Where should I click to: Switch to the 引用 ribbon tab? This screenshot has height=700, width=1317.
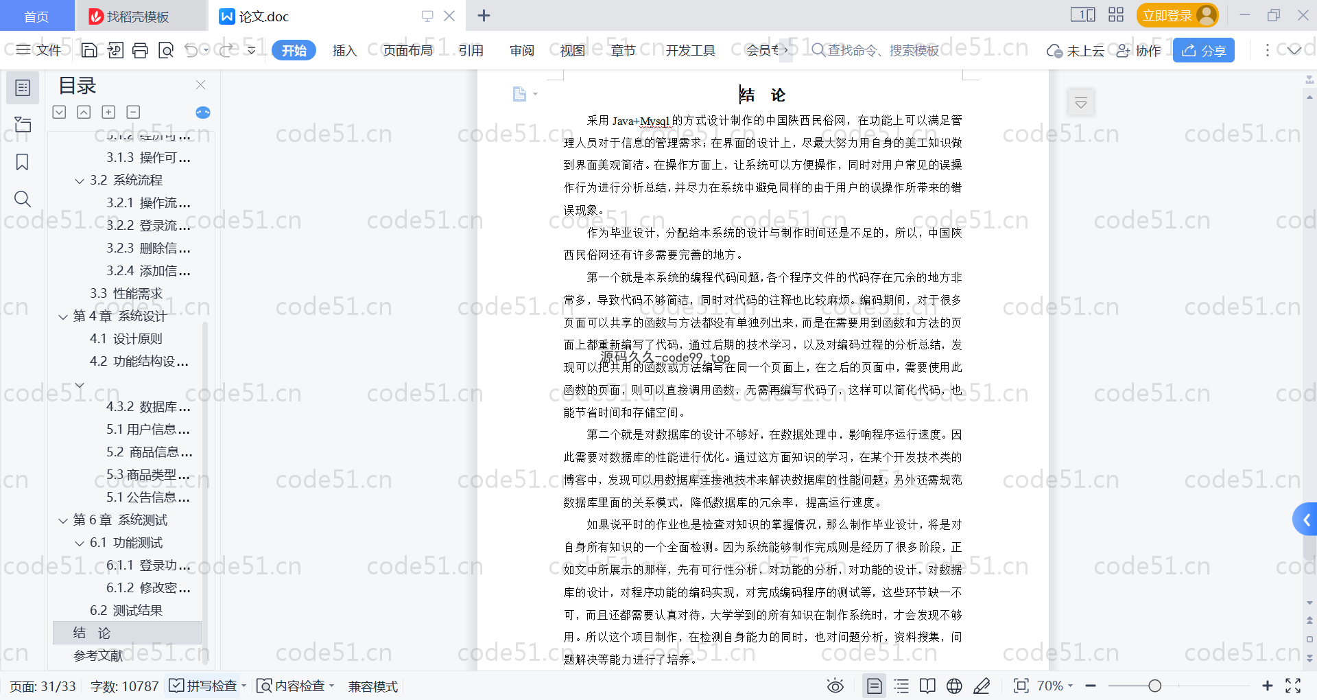point(471,50)
